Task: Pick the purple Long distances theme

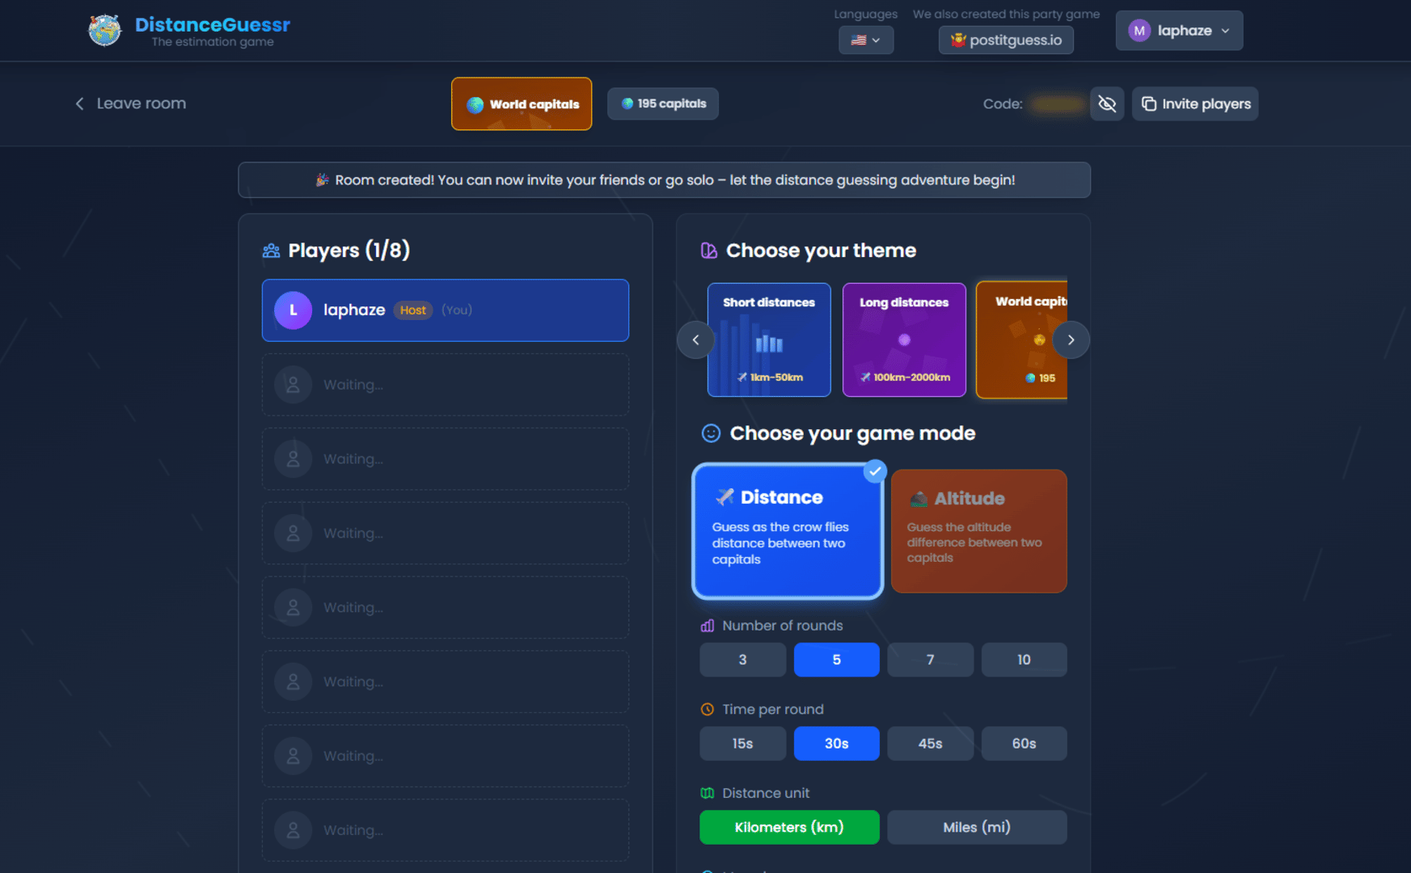Action: [x=903, y=339]
